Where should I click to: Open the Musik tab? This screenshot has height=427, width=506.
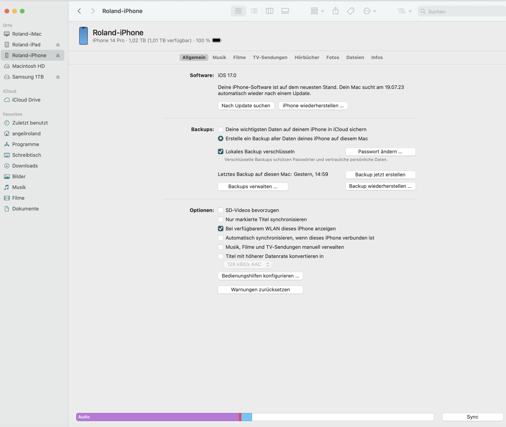219,57
